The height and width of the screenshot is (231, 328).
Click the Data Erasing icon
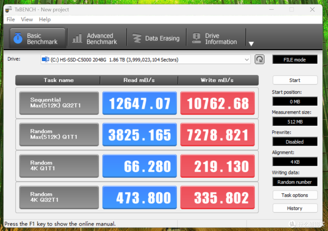[x=137, y=38]
